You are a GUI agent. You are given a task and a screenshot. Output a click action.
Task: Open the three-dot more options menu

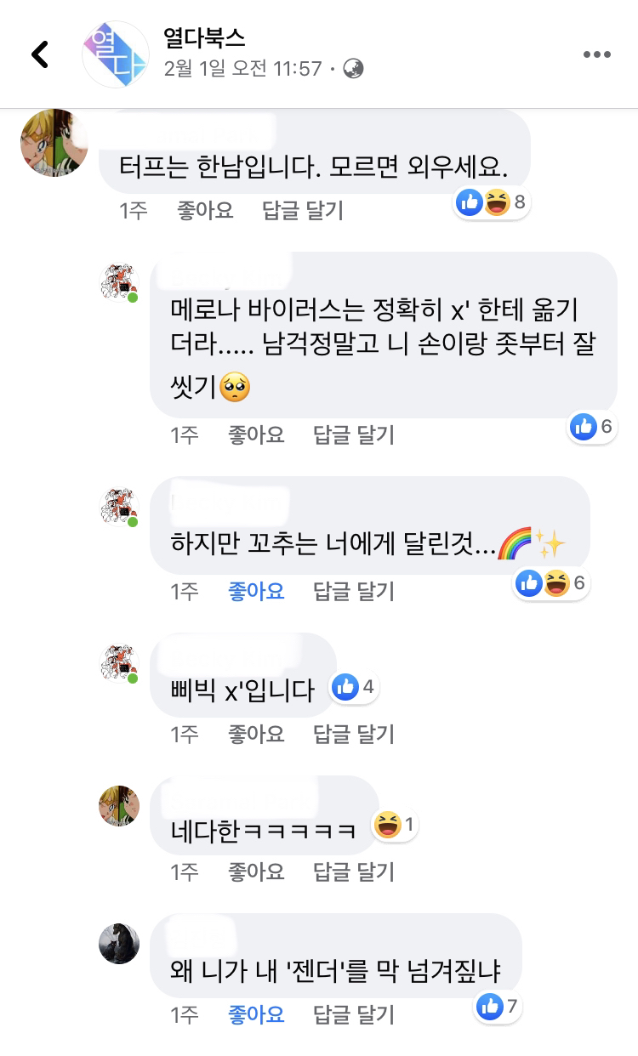click(x=597, y=55)
